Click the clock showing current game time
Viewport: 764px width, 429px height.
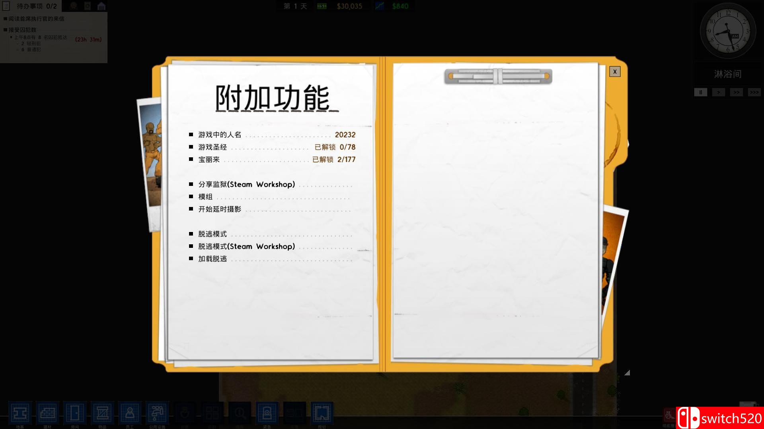[x=728, y=32]
